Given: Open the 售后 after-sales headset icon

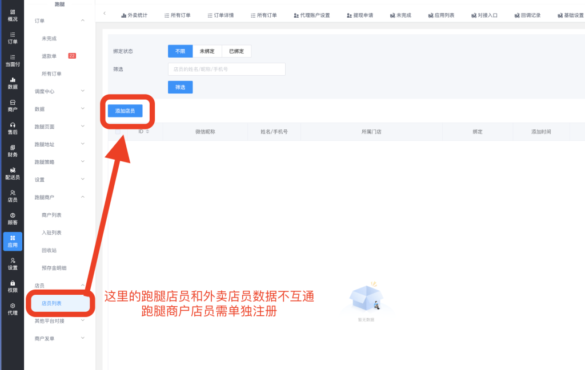Looking at the screenshot, I should [12, 128].
